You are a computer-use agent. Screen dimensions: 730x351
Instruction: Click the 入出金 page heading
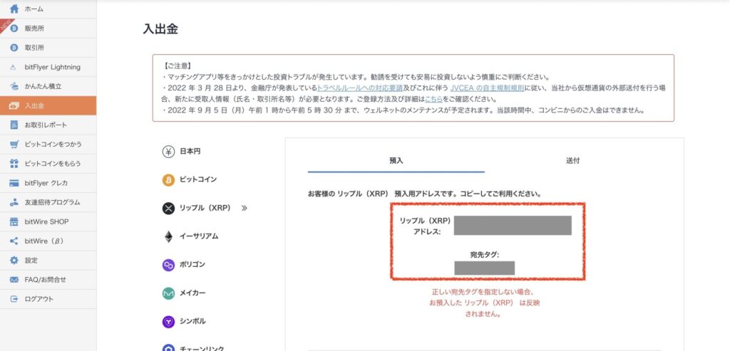(x=160, y=28)
